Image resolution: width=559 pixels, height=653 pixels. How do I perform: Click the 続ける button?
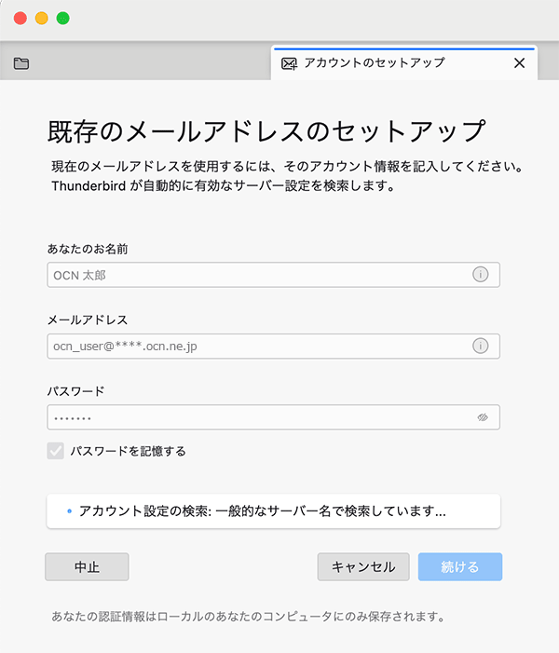click(x=460, y=566)
